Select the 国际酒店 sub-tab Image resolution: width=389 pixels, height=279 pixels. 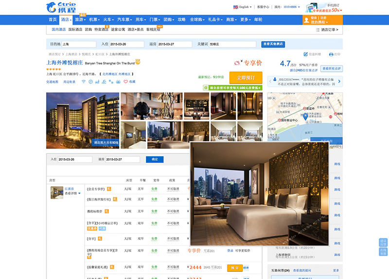click(75, 30)
